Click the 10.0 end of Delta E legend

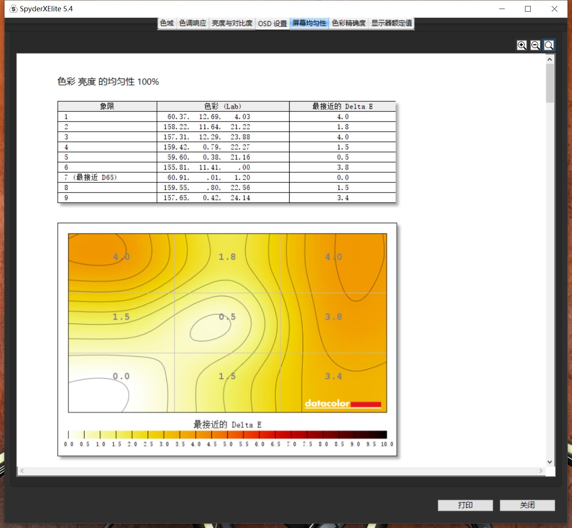click(387, 444)
